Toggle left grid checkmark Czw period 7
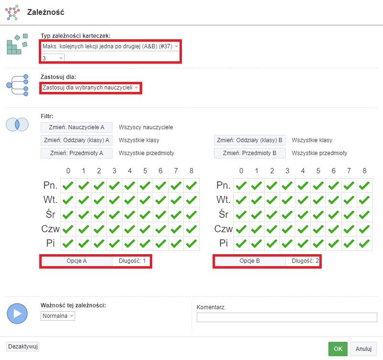Screen dimensions: 383x360 [x=176, y=229]
